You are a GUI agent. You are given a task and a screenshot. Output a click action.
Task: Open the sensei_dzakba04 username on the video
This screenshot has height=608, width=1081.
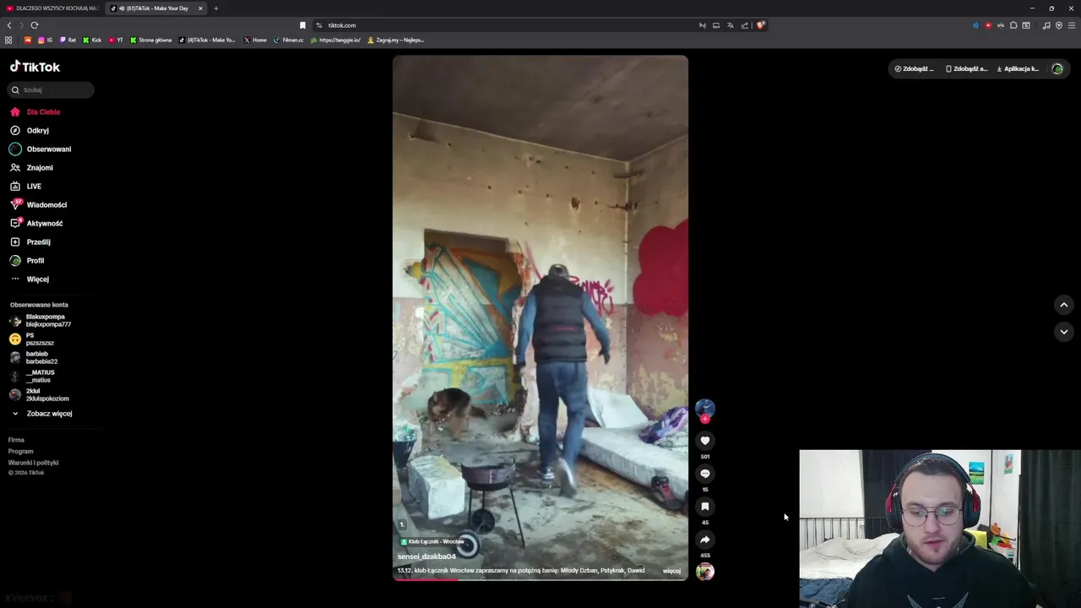pyautogui.click(x=426, y=556)
